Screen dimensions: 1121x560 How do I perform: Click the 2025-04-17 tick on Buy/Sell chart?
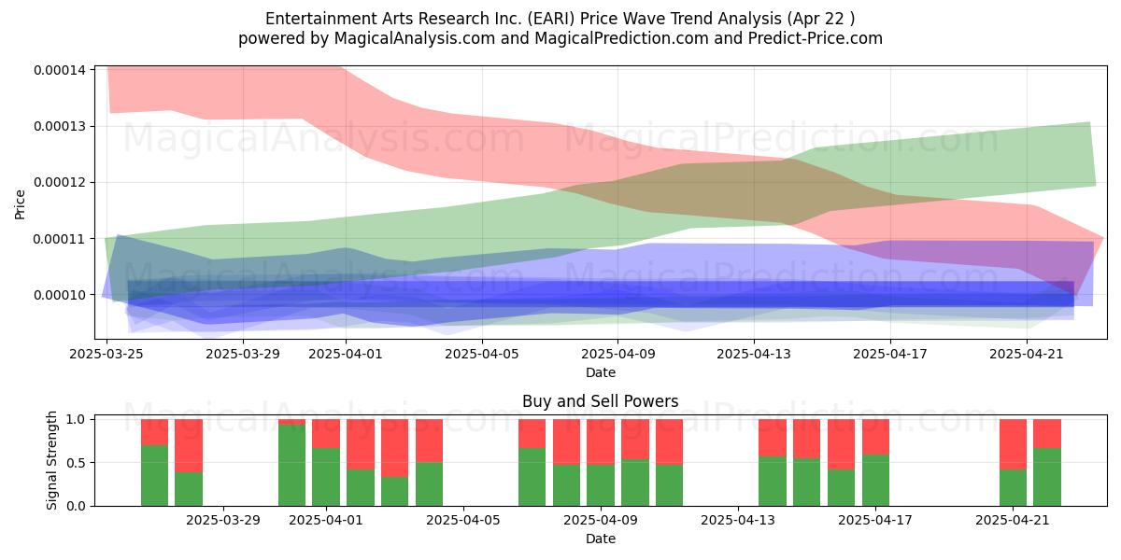875,521
